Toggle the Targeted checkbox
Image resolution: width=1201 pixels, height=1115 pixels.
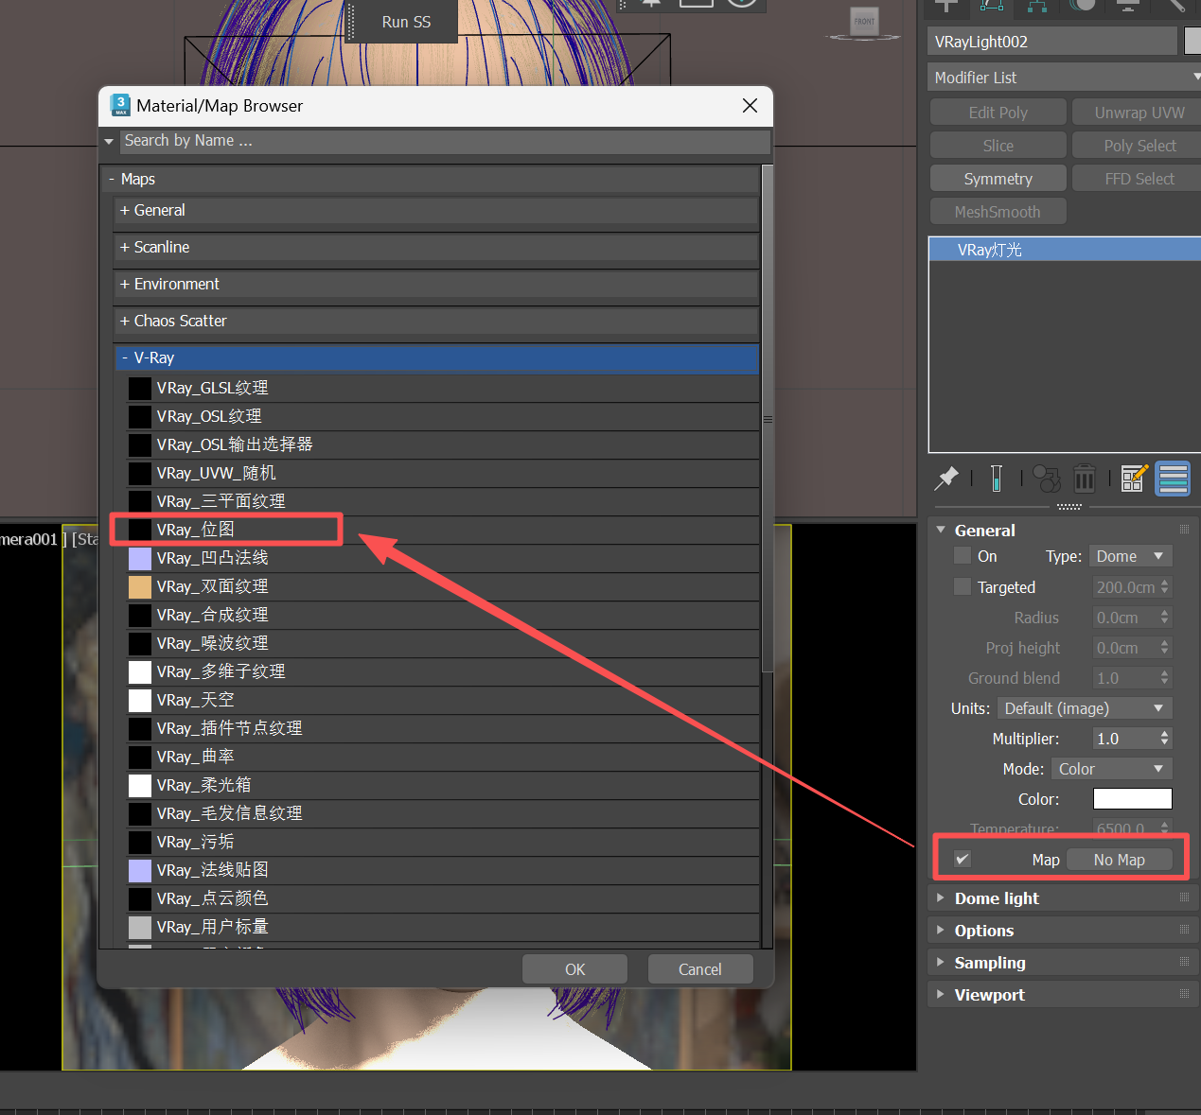click(x=963, y=586)
